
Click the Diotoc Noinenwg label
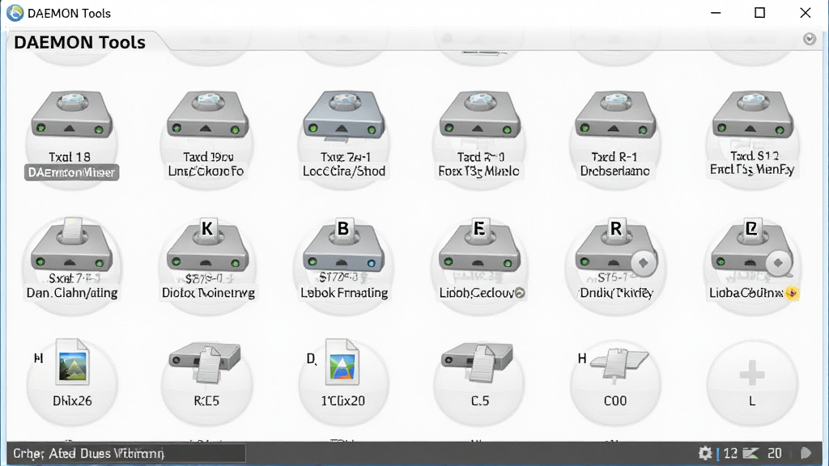(x=208, y=293)
